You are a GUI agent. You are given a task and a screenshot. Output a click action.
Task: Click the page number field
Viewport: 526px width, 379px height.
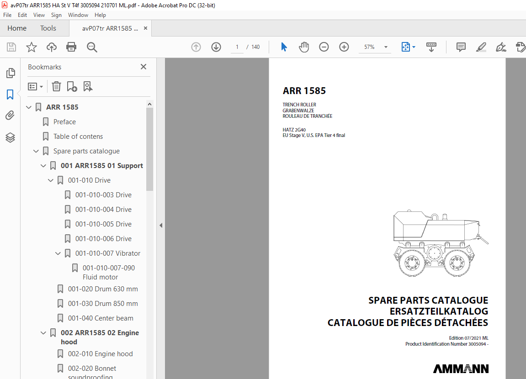pyautogui.click(x=237, y=47)
